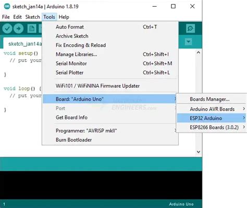Open the Edit menu
The height and width of the screenshot is (208, 247).
point(17,17)
